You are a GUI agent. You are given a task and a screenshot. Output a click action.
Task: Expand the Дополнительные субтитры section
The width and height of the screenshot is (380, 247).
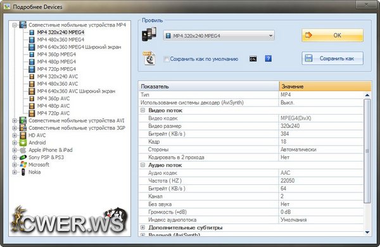tap(143, 227)
